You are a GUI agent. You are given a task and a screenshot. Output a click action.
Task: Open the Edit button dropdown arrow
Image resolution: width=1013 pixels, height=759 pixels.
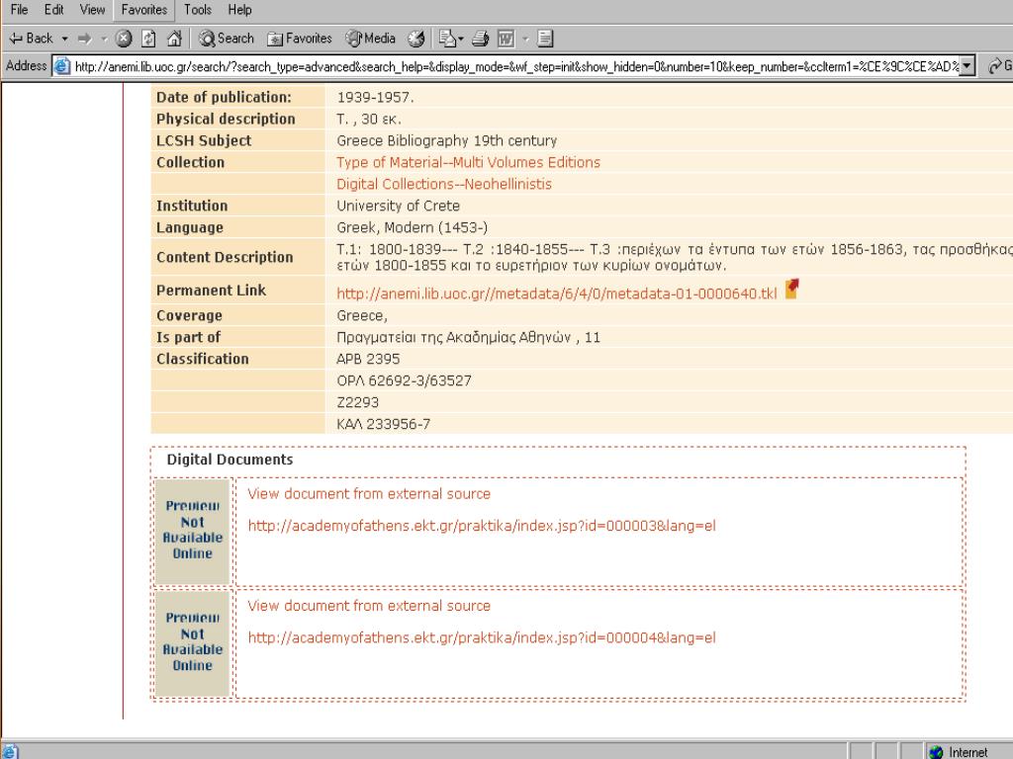click(526, 39)
